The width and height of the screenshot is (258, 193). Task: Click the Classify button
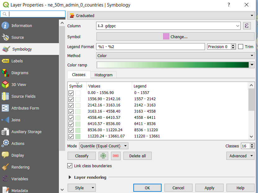tap(82, 156)
